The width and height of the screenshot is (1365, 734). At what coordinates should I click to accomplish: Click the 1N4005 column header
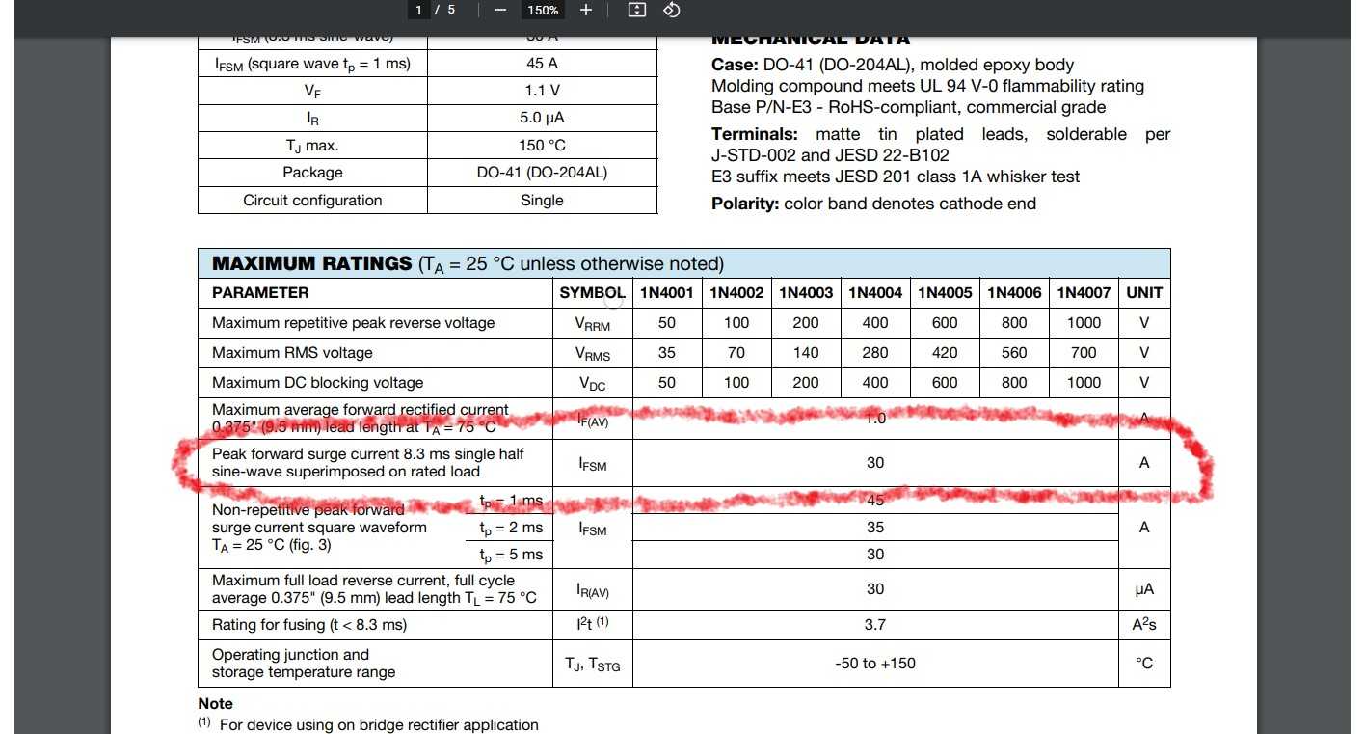tap(945, 292)
